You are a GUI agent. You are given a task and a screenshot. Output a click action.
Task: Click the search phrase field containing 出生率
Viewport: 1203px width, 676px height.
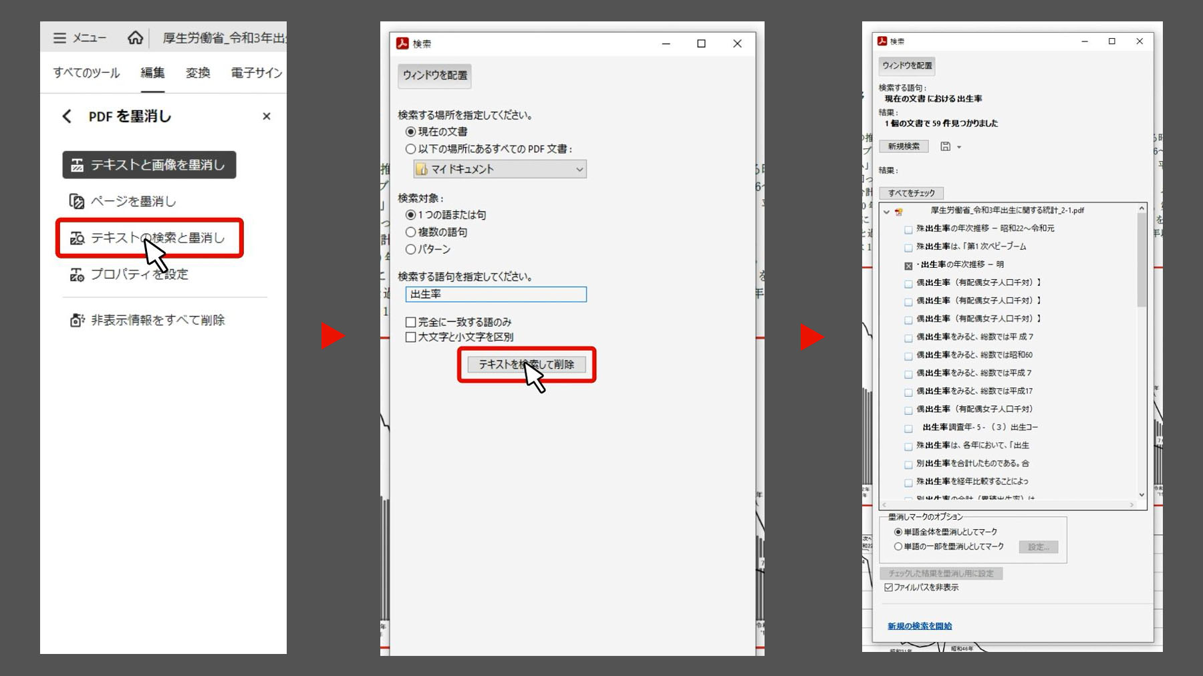tap(496, 294)
